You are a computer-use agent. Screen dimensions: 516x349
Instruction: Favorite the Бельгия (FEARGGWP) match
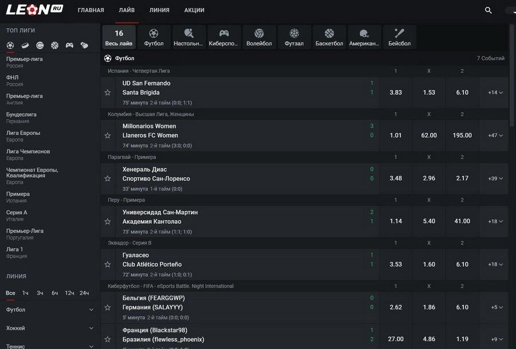coord(108,308)
